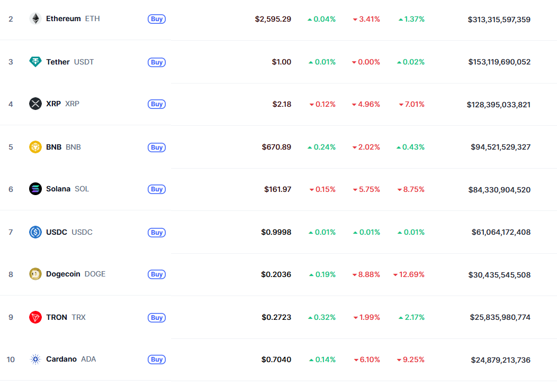Click the XRP black circular logo

tap(35, 104)
